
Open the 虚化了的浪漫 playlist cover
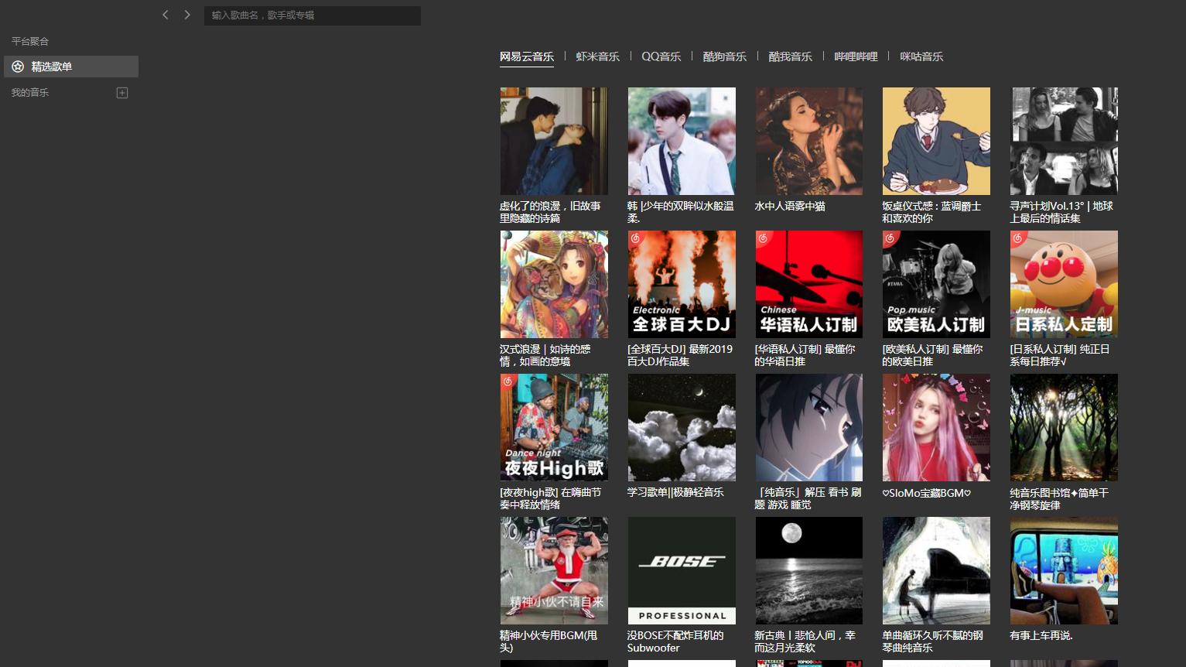[554, 141]
